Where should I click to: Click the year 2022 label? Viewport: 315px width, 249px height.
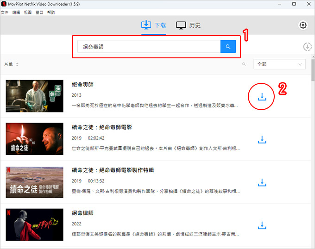(x=76, y=224)
